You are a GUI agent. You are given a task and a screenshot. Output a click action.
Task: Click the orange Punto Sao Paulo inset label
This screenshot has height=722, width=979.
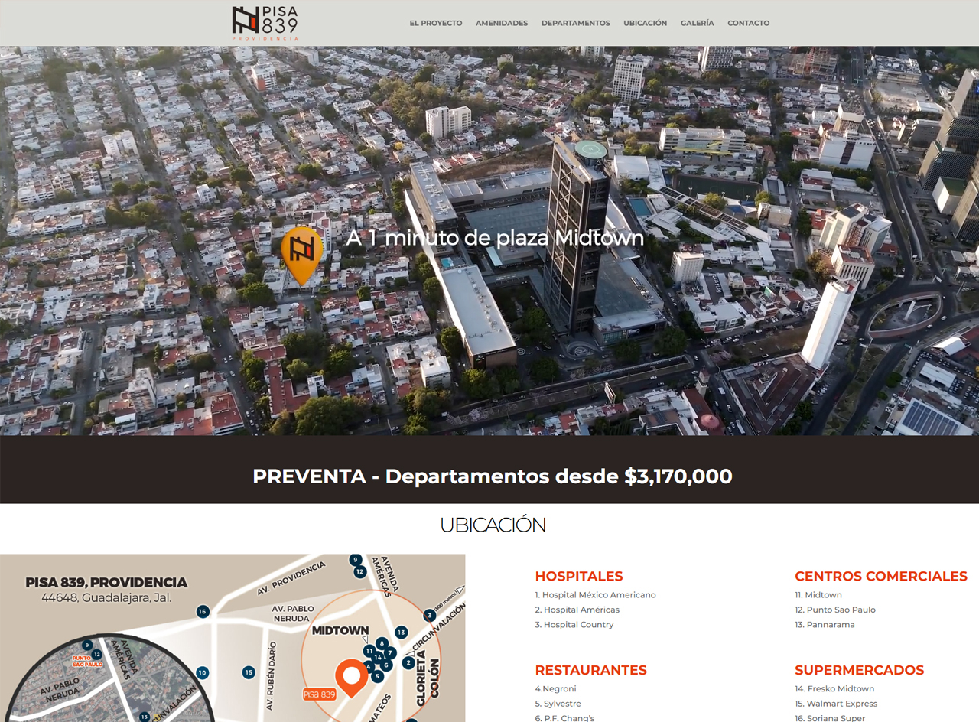(87, 660)
